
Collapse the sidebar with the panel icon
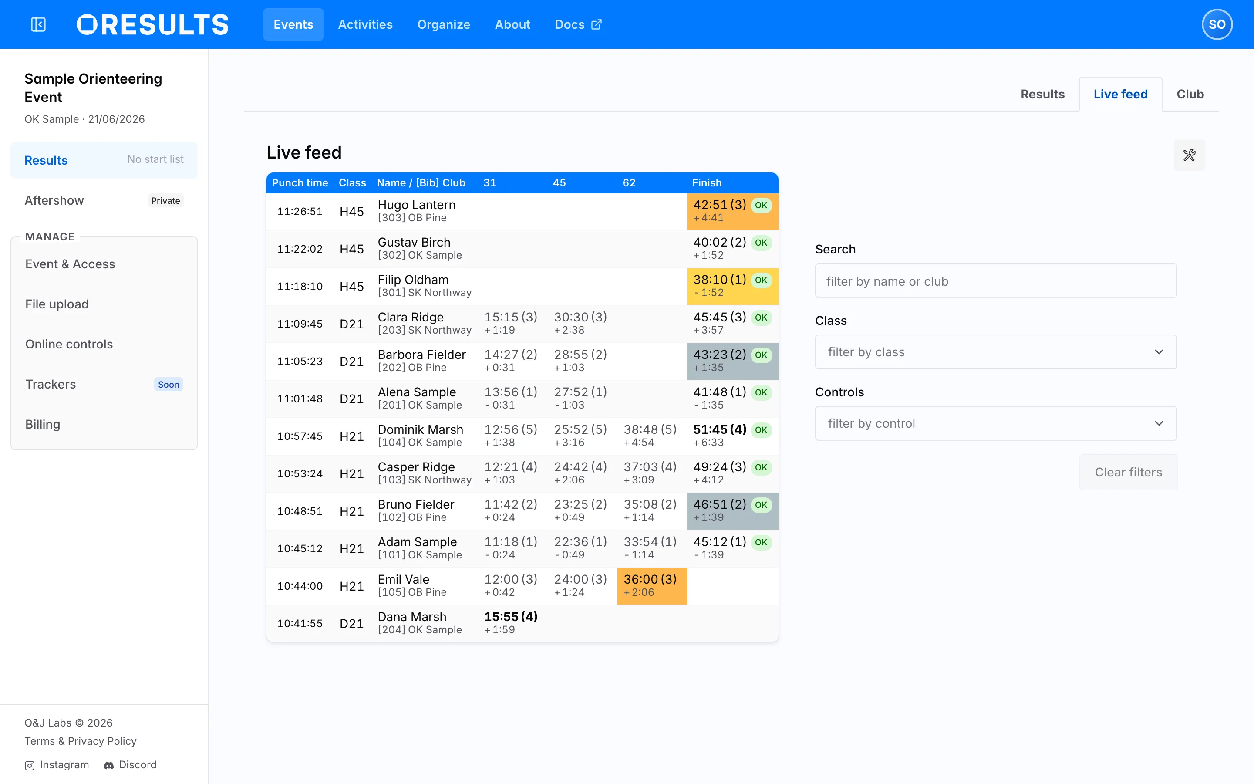[38, 24]
